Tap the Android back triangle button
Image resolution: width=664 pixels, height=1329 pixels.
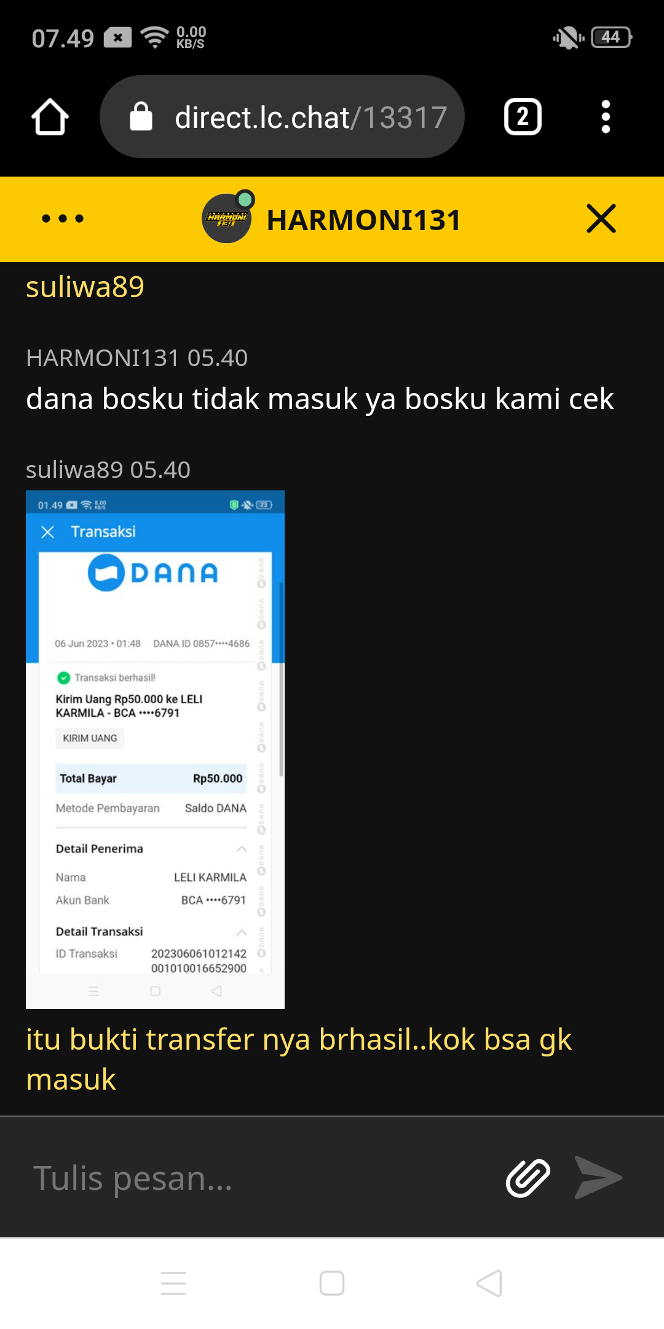click(489, 1283)
